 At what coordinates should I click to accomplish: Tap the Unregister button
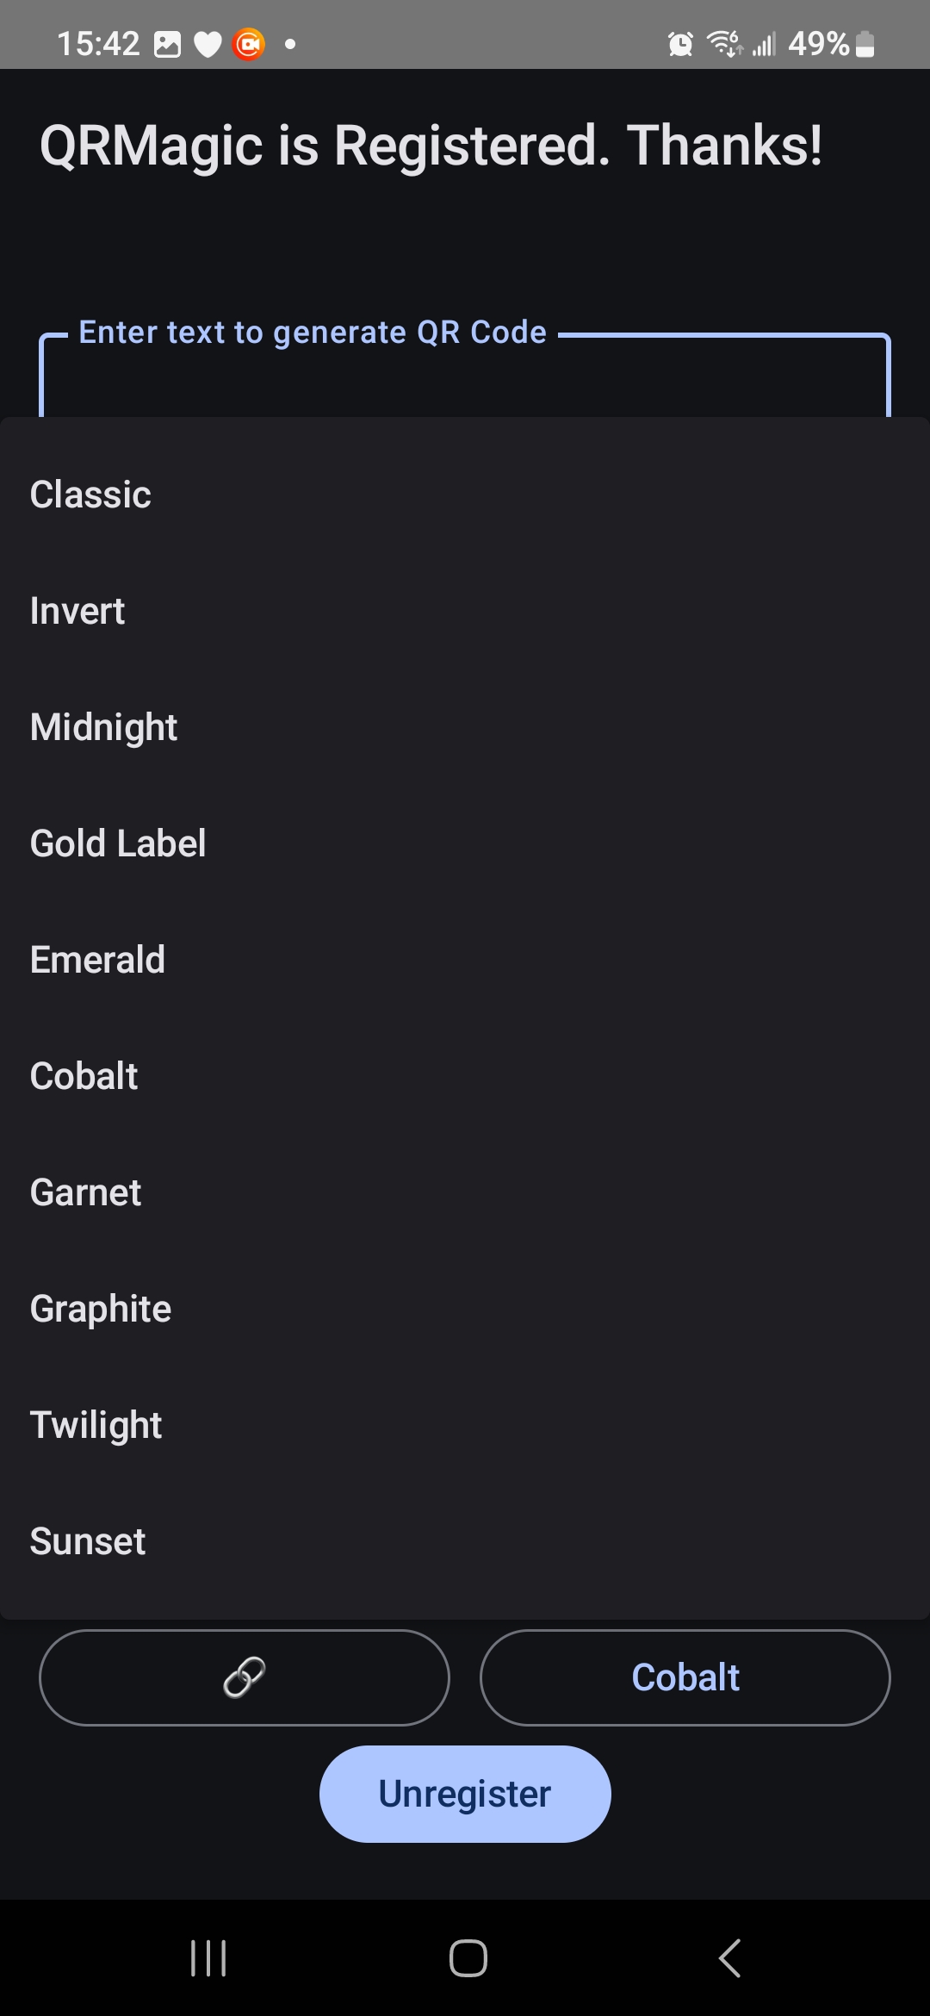(465, 1794)
